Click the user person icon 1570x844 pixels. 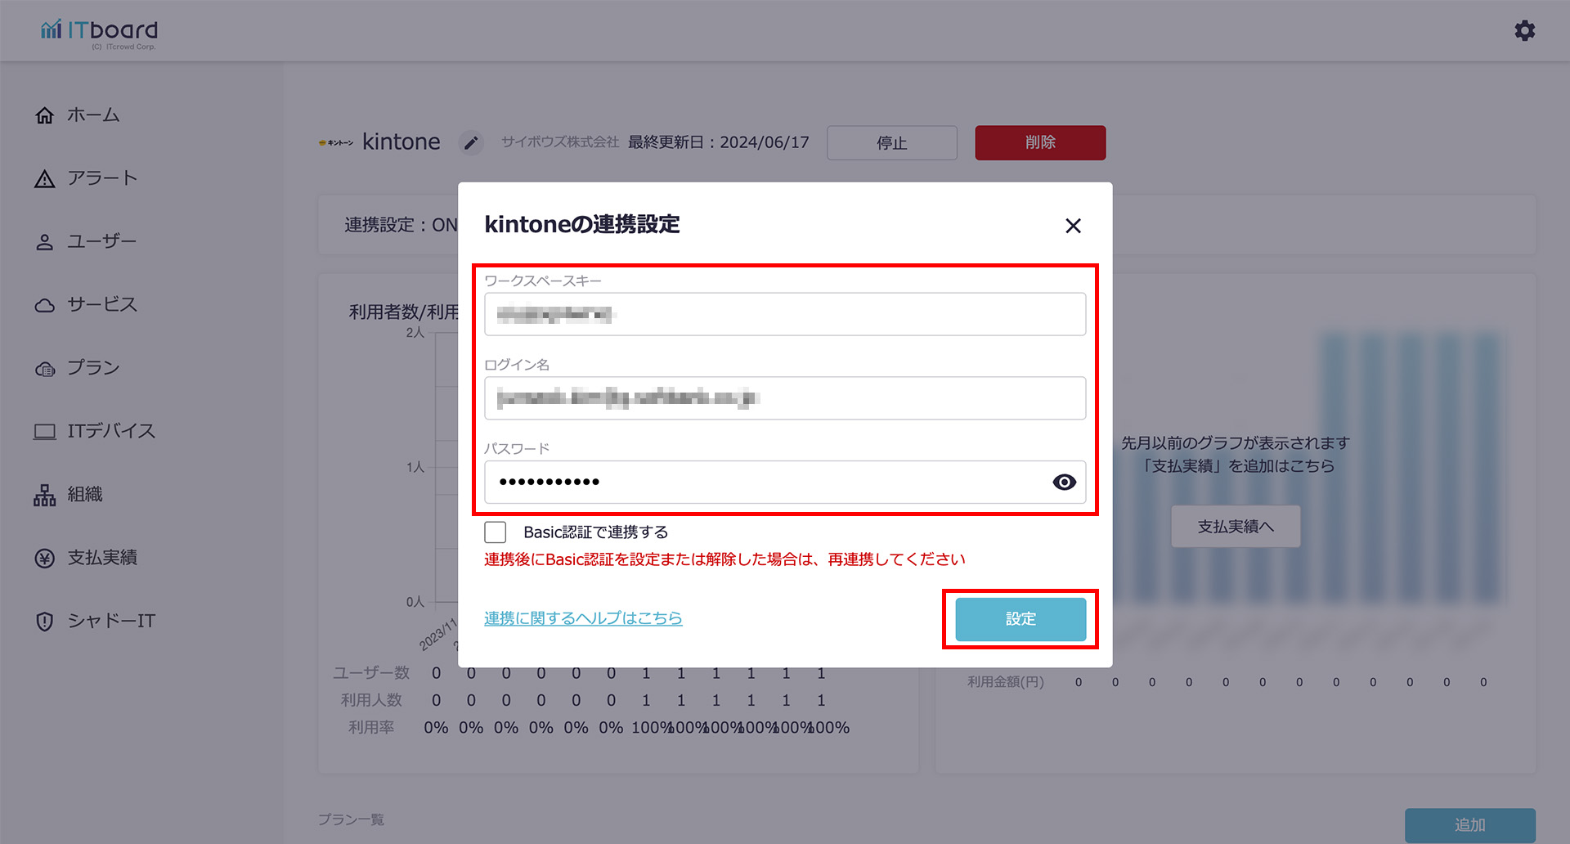pos(45,242)
